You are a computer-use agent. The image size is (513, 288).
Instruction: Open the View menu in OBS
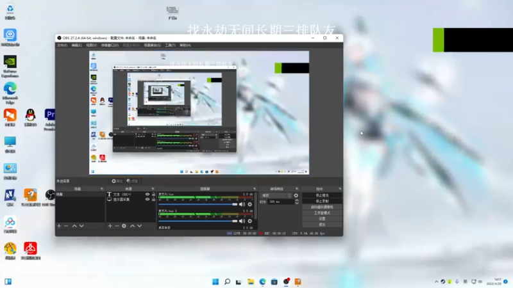91,45
